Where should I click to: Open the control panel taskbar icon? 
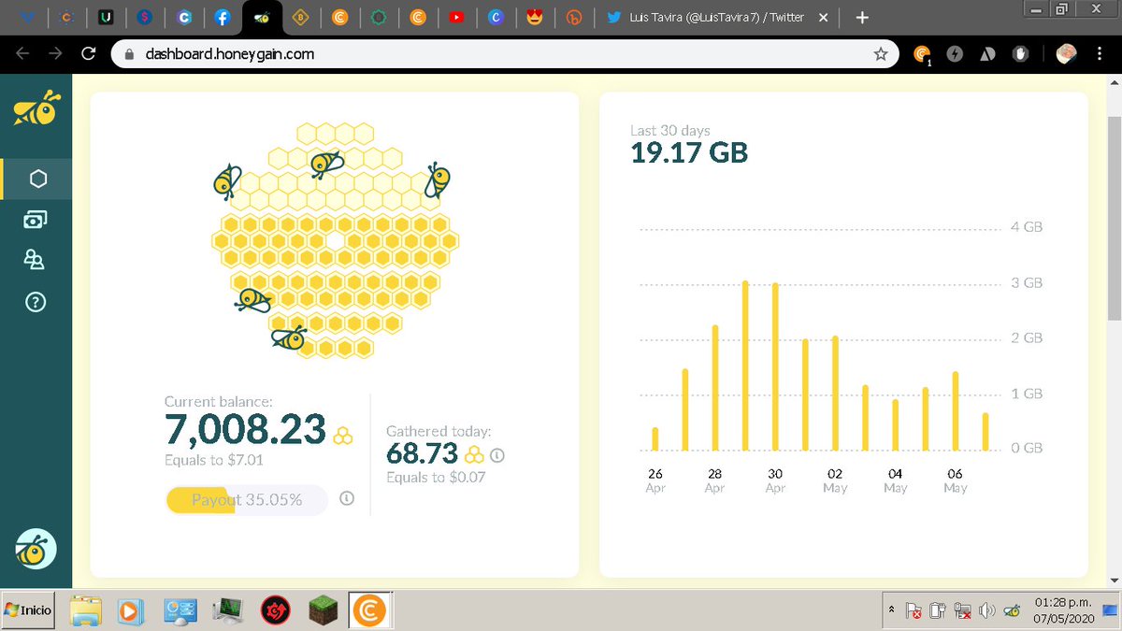click(179, 611)
